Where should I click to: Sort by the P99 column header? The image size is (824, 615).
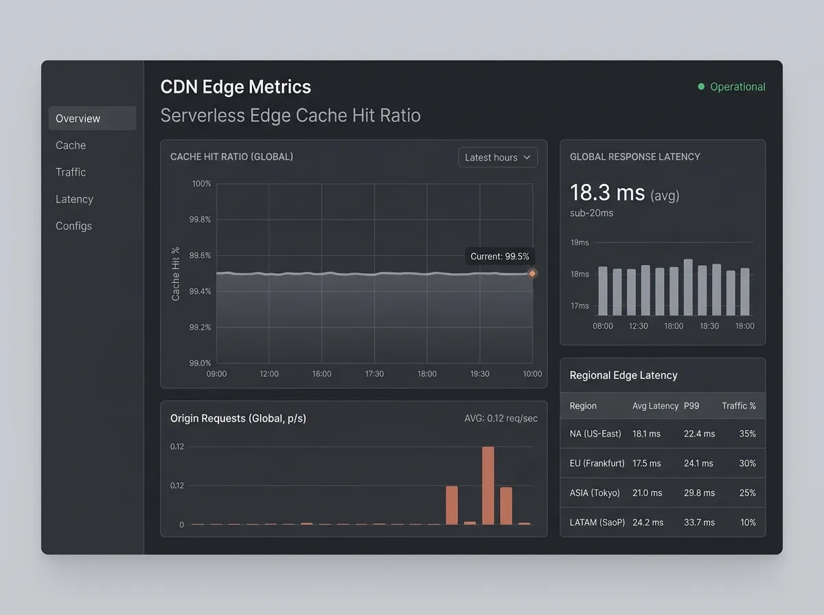coord(691,406)
